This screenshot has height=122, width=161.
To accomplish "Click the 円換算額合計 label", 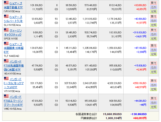I will [x=89, y=118].
